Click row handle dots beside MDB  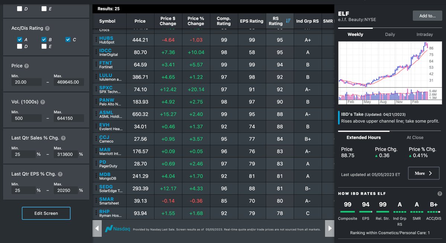point(96,176)
